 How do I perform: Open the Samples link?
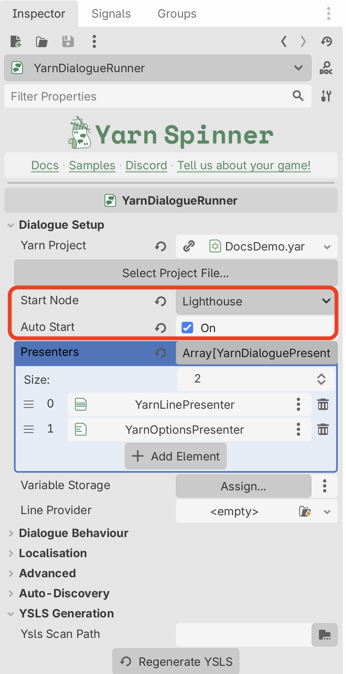coord(92,165)
